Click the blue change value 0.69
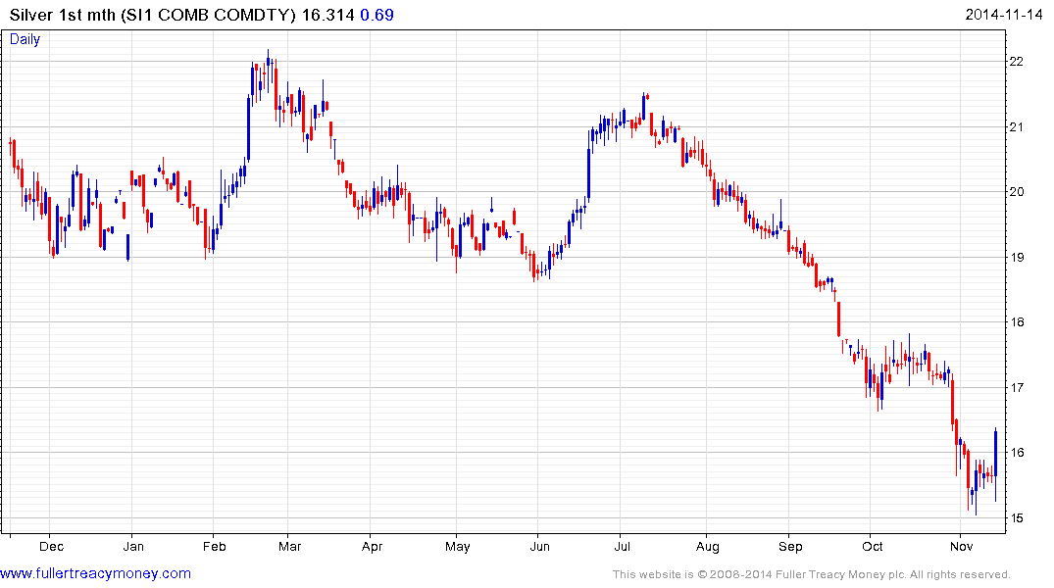 click(x=377, y=15)
